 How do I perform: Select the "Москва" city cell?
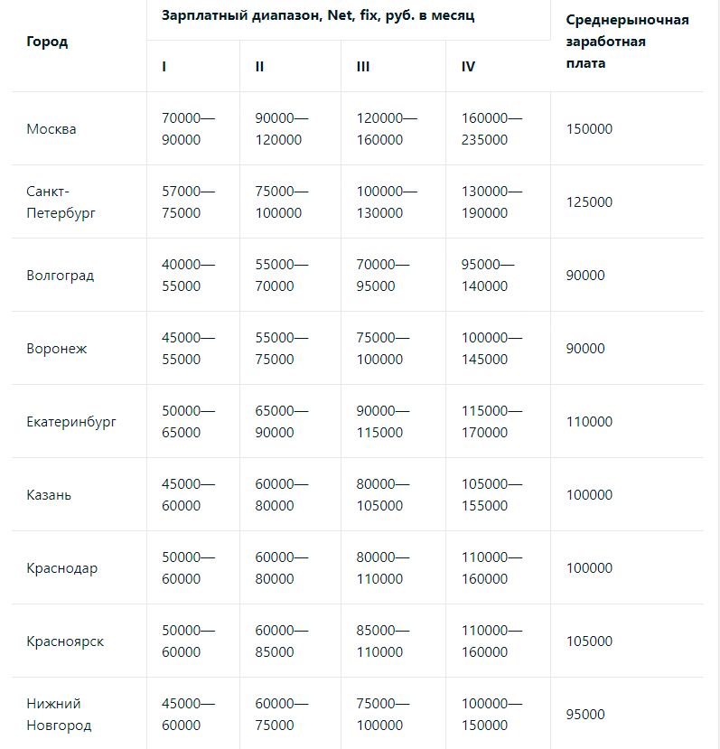pyautogui.click(x=51, y=129)
